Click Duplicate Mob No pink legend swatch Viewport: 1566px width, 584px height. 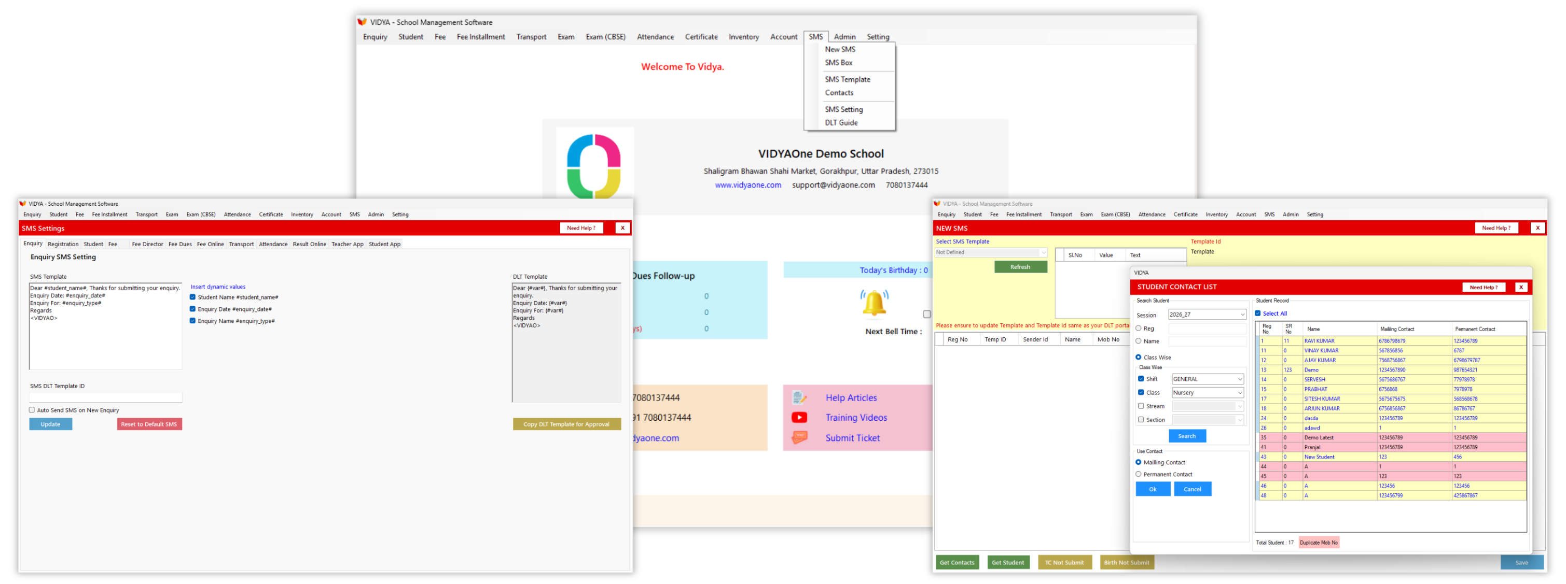1319,544
